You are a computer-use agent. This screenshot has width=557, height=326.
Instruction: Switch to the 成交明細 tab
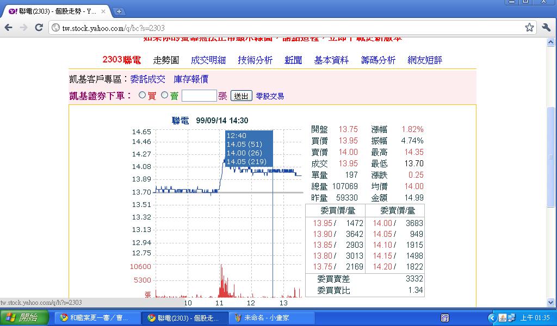pos(208,60)
